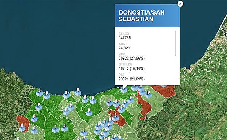This screenshot has width=227, height=140.
Task: Select the ABST label in popup
Action: [x=123, y=44]
